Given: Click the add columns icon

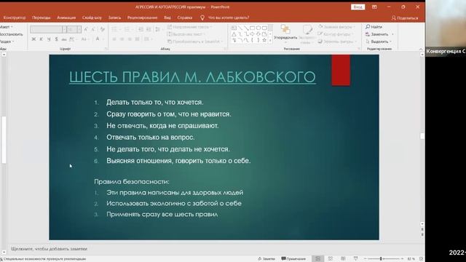Looking at the screenshot, I should tap(147, 39).
